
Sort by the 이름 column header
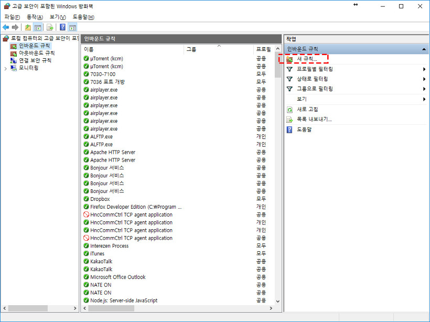coord(133,49)
